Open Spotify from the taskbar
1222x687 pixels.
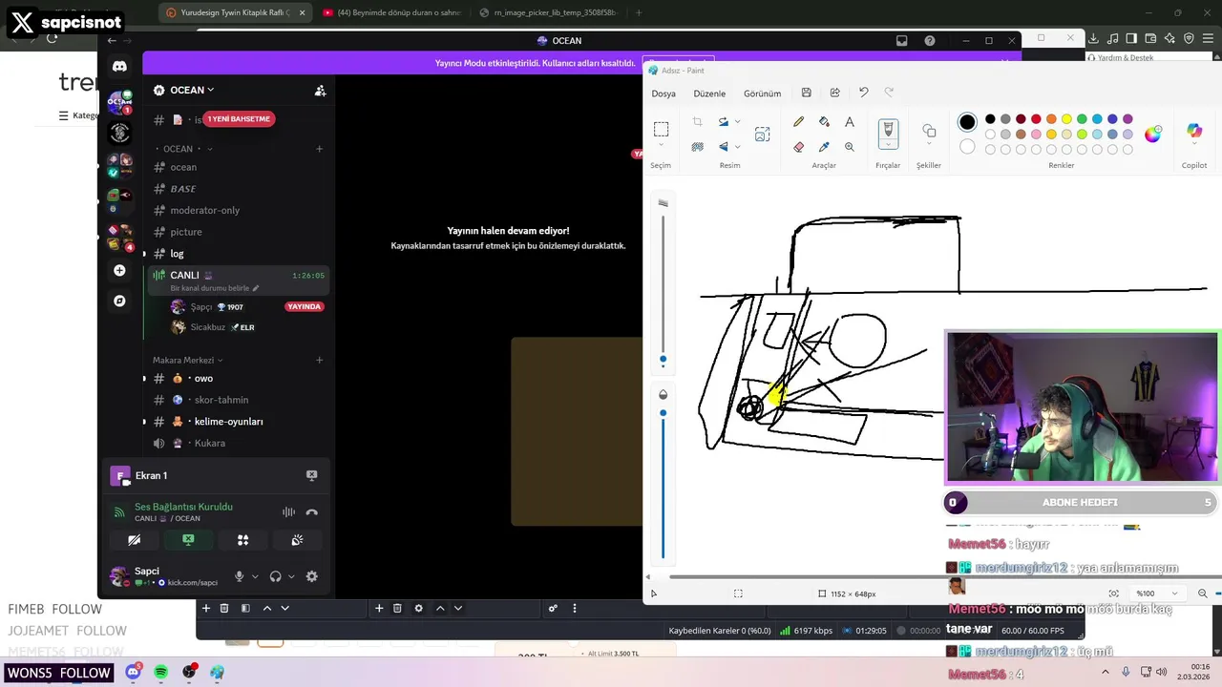click(160, 673)
